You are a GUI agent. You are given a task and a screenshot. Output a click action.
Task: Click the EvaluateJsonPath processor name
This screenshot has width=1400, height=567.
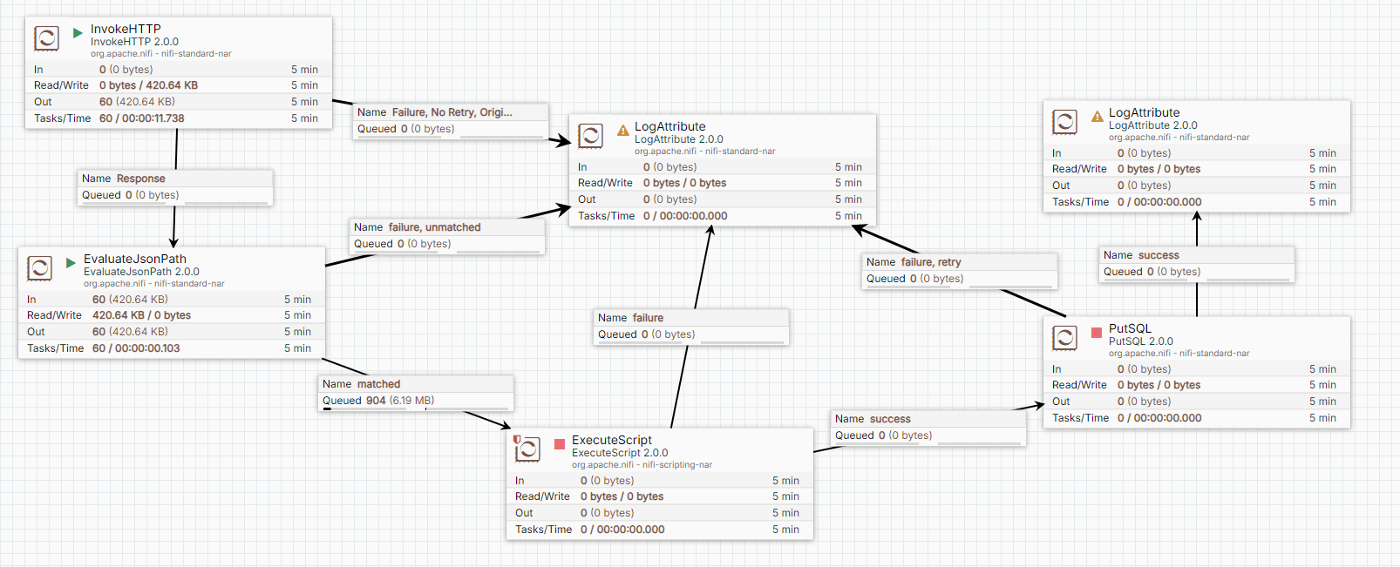[135, 259]
